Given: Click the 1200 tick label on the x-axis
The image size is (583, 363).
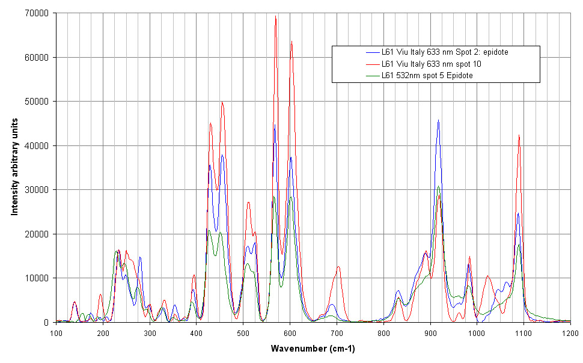Looking at the screenshot, I should coord(570,331).
